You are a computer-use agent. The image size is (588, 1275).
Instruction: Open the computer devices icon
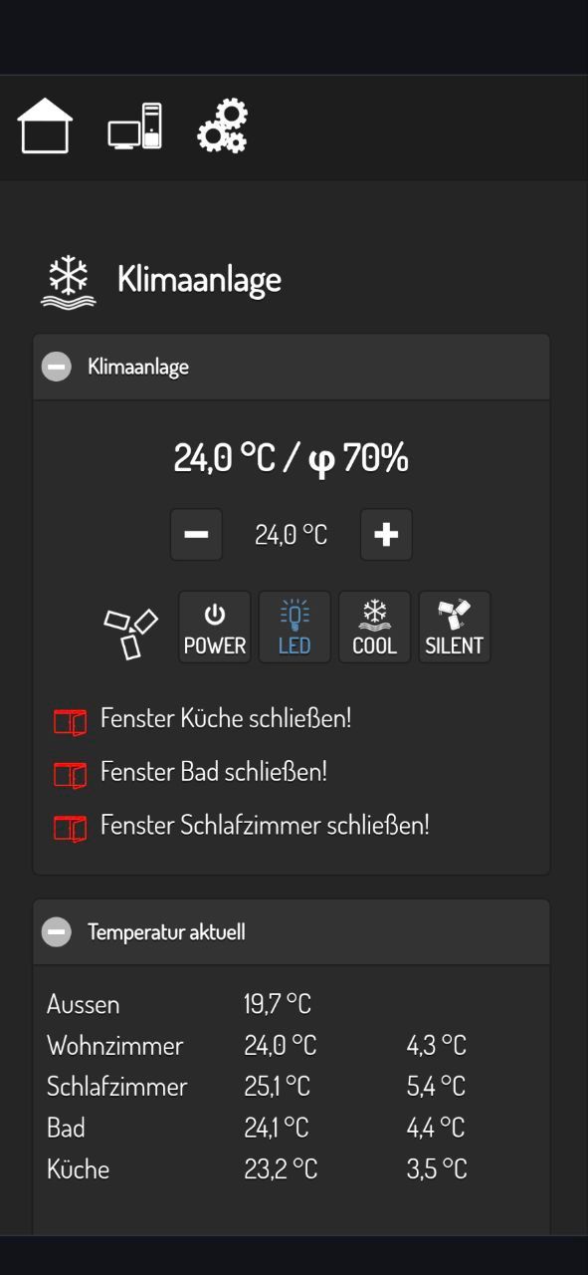(135, 127)
